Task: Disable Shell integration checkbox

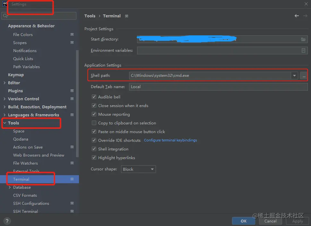Action: coord(94,149)
